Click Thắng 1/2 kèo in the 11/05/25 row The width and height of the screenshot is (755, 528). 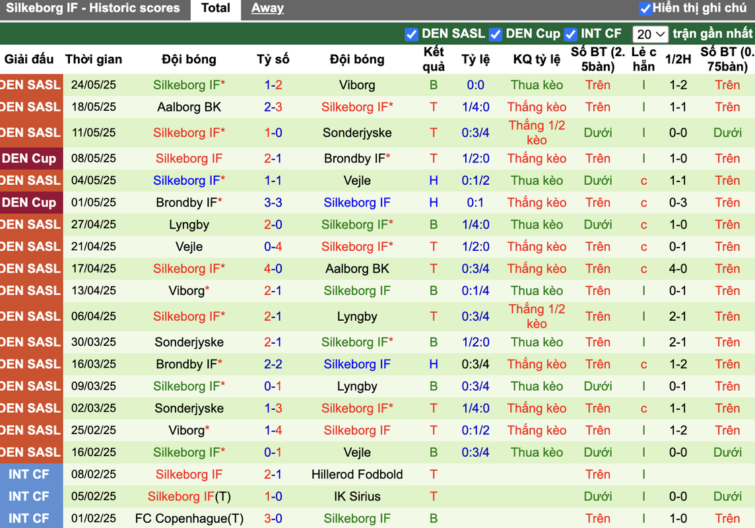[537, 133]
